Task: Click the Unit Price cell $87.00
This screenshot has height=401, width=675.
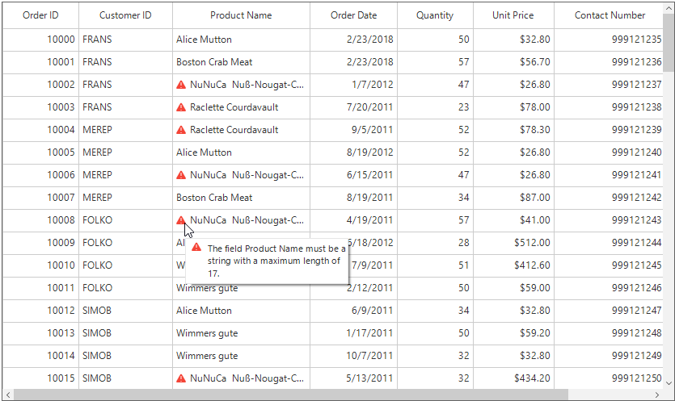Action: pyautogui.click(x=513, y=198)
